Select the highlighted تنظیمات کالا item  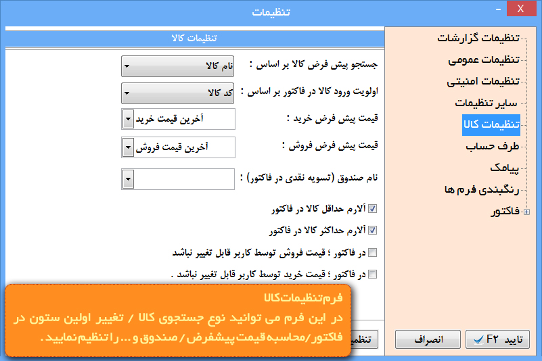tap(491, 124)
